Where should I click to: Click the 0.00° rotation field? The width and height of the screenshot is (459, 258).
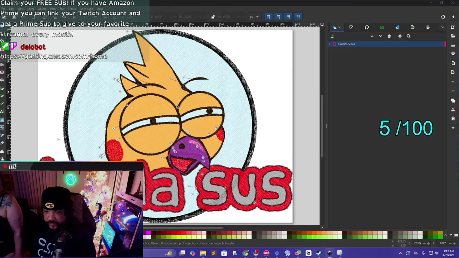pyautogui.click(x=443, y=243)
